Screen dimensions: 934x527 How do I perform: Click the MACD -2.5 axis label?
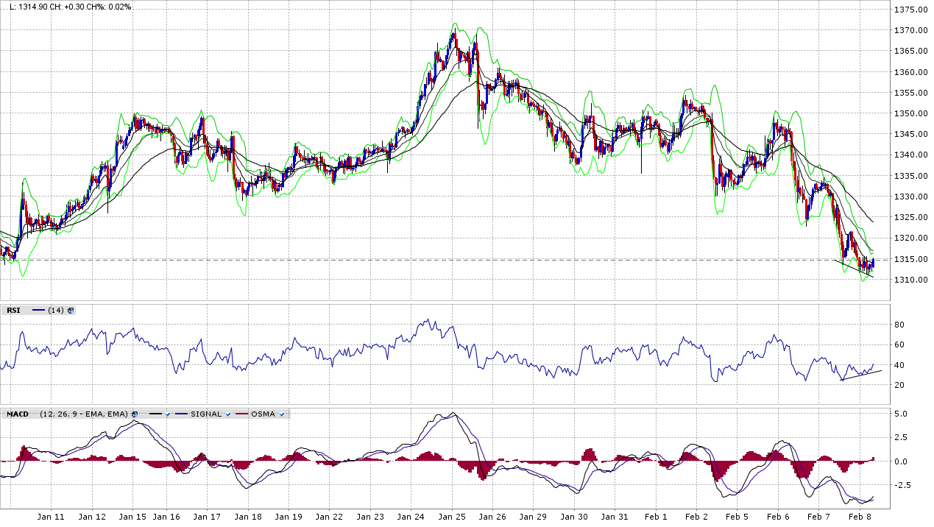[x=902, y=485]
